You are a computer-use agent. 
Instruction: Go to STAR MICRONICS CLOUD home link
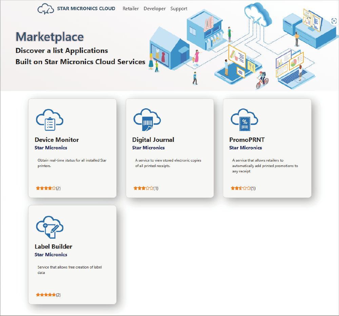tap(86, 9)
